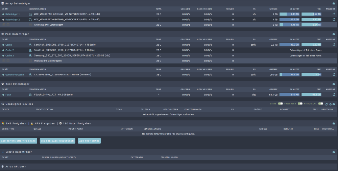Screen dimensions: 338x171
Task: Click SSD icon beside SanDisk sdc device
Action: pyautogui.click(x=30, y=50)
